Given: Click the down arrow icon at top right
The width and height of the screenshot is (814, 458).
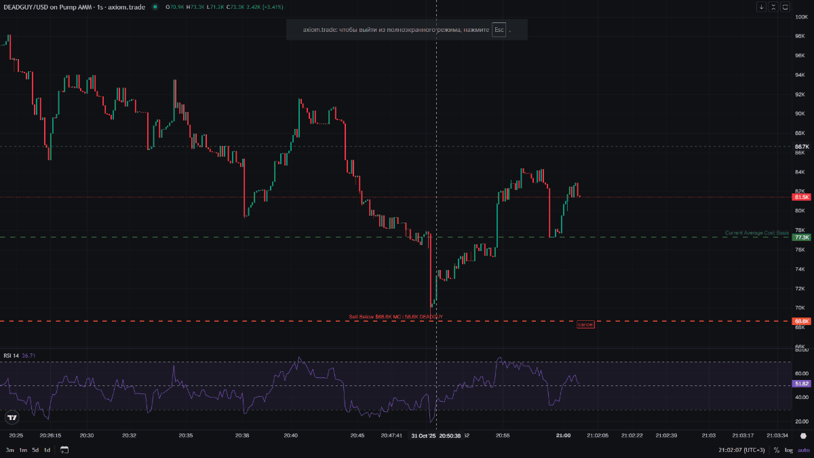Looking at the screenshot, I should point(762,7).
